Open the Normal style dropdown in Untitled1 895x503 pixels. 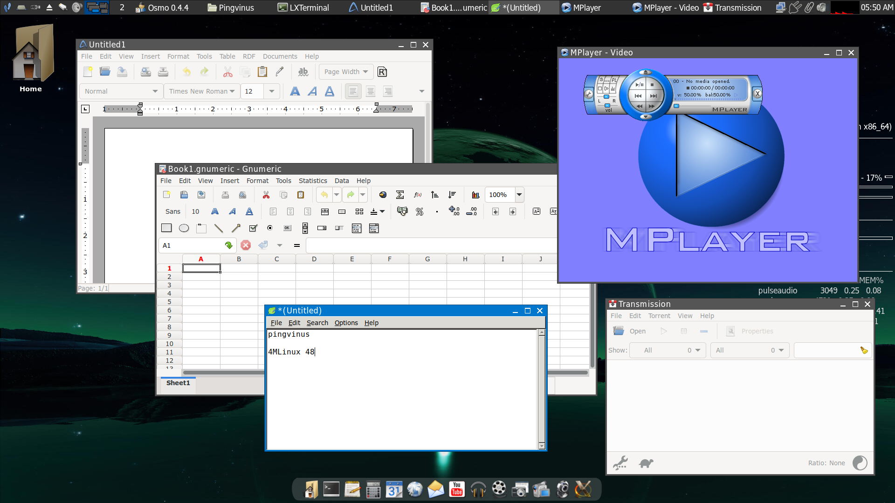(x=121, y=91)
